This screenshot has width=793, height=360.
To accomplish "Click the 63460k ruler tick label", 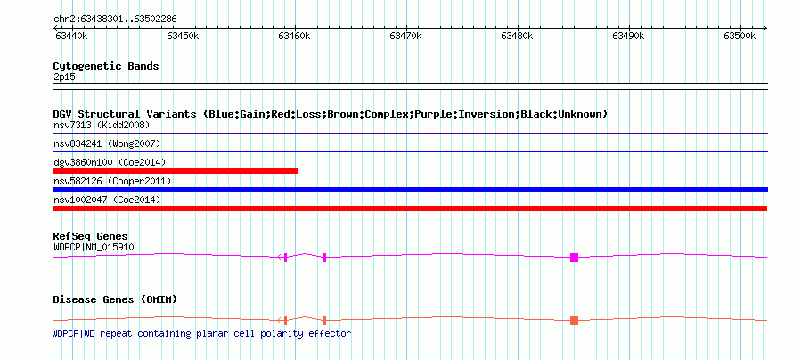I will 294,36.
